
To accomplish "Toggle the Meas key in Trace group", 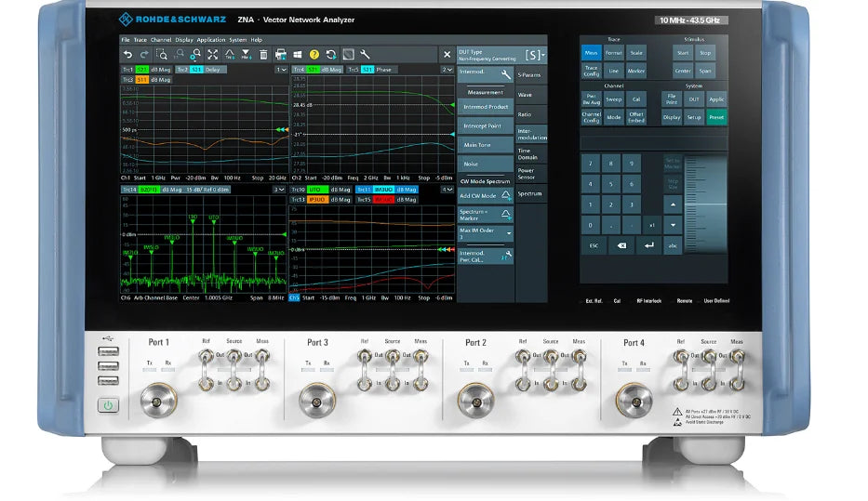I will 591,53.
